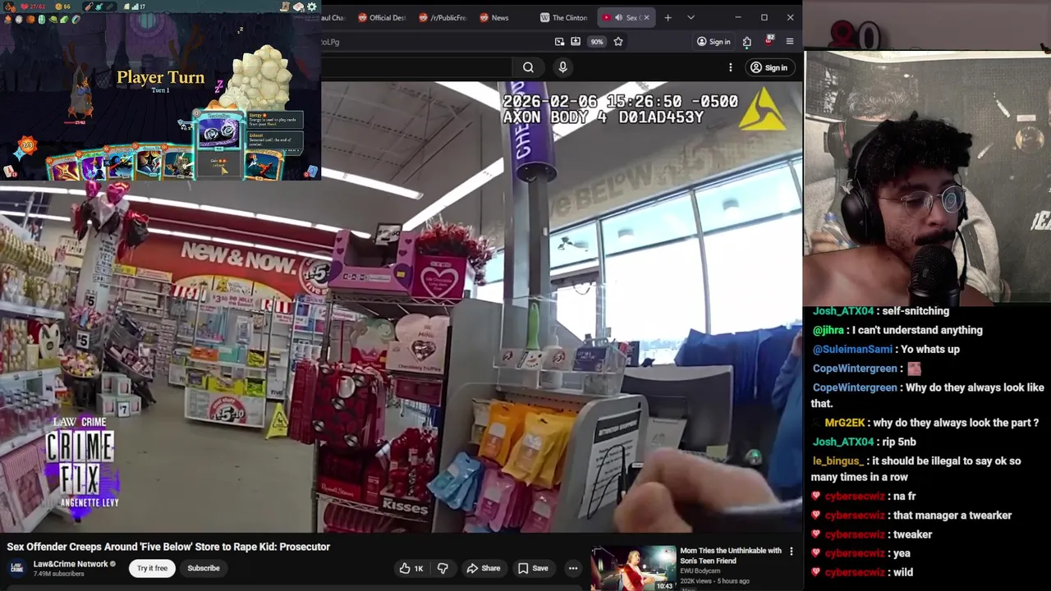This screenshot has height=591, width=1051.
Task: Click the red extension icon with badge
Action: tap(769, 41)
